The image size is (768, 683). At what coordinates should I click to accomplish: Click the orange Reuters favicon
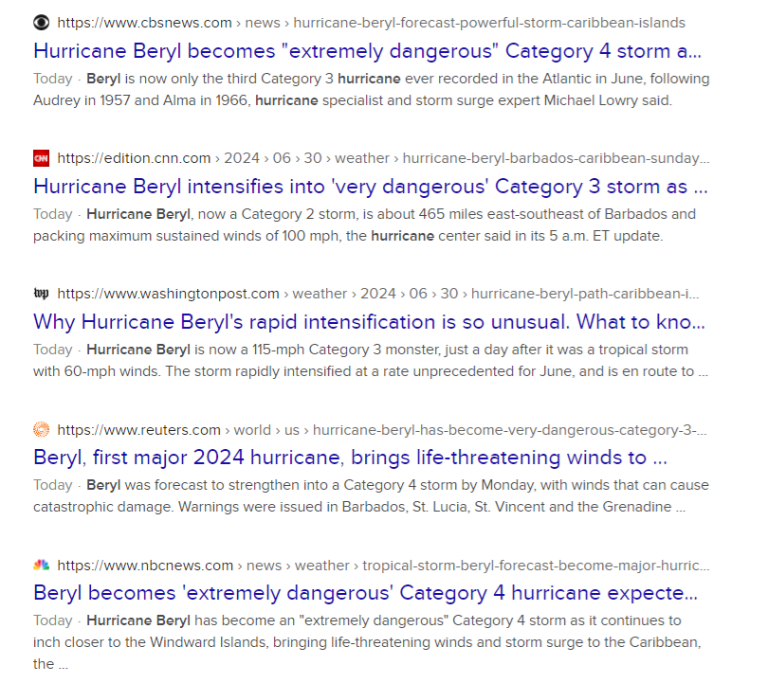click(x=41, y=429)
